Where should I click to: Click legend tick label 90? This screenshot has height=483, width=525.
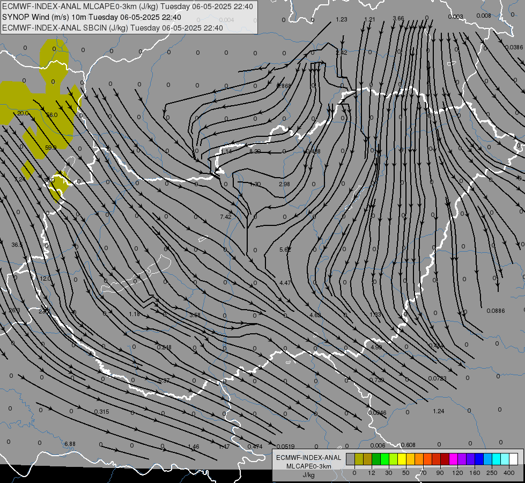440,473
